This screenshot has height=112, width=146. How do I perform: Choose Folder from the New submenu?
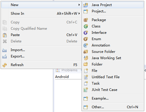click(x=113, y=64)
